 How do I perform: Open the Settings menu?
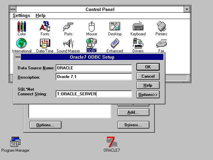(21, 16)
